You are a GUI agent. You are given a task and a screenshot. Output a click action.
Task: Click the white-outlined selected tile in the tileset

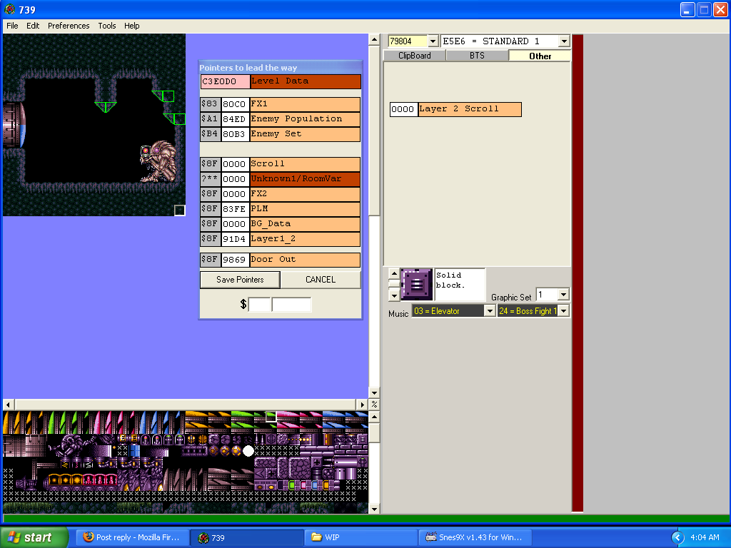point(271,417)
